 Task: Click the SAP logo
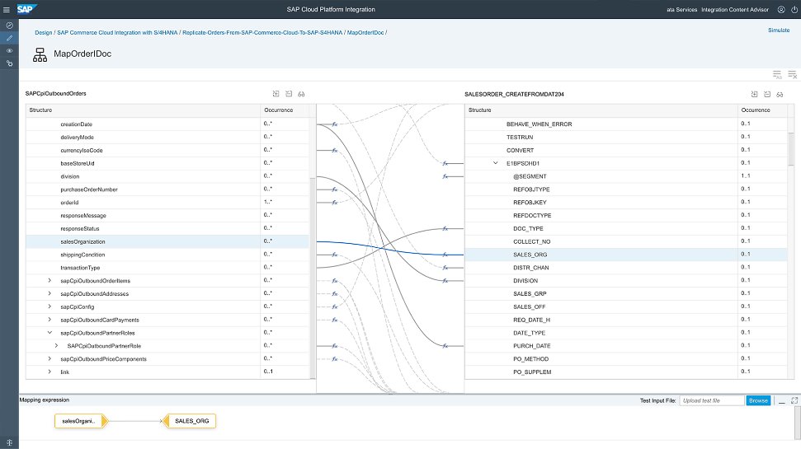click(x=26, y=9)
